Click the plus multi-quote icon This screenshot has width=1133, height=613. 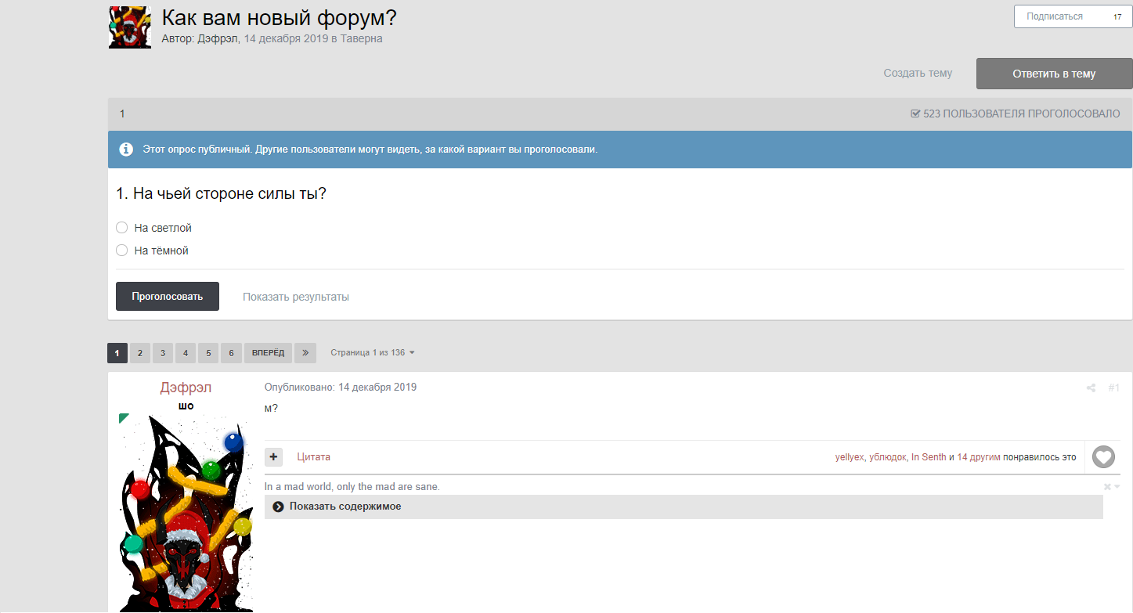[273, 457]
